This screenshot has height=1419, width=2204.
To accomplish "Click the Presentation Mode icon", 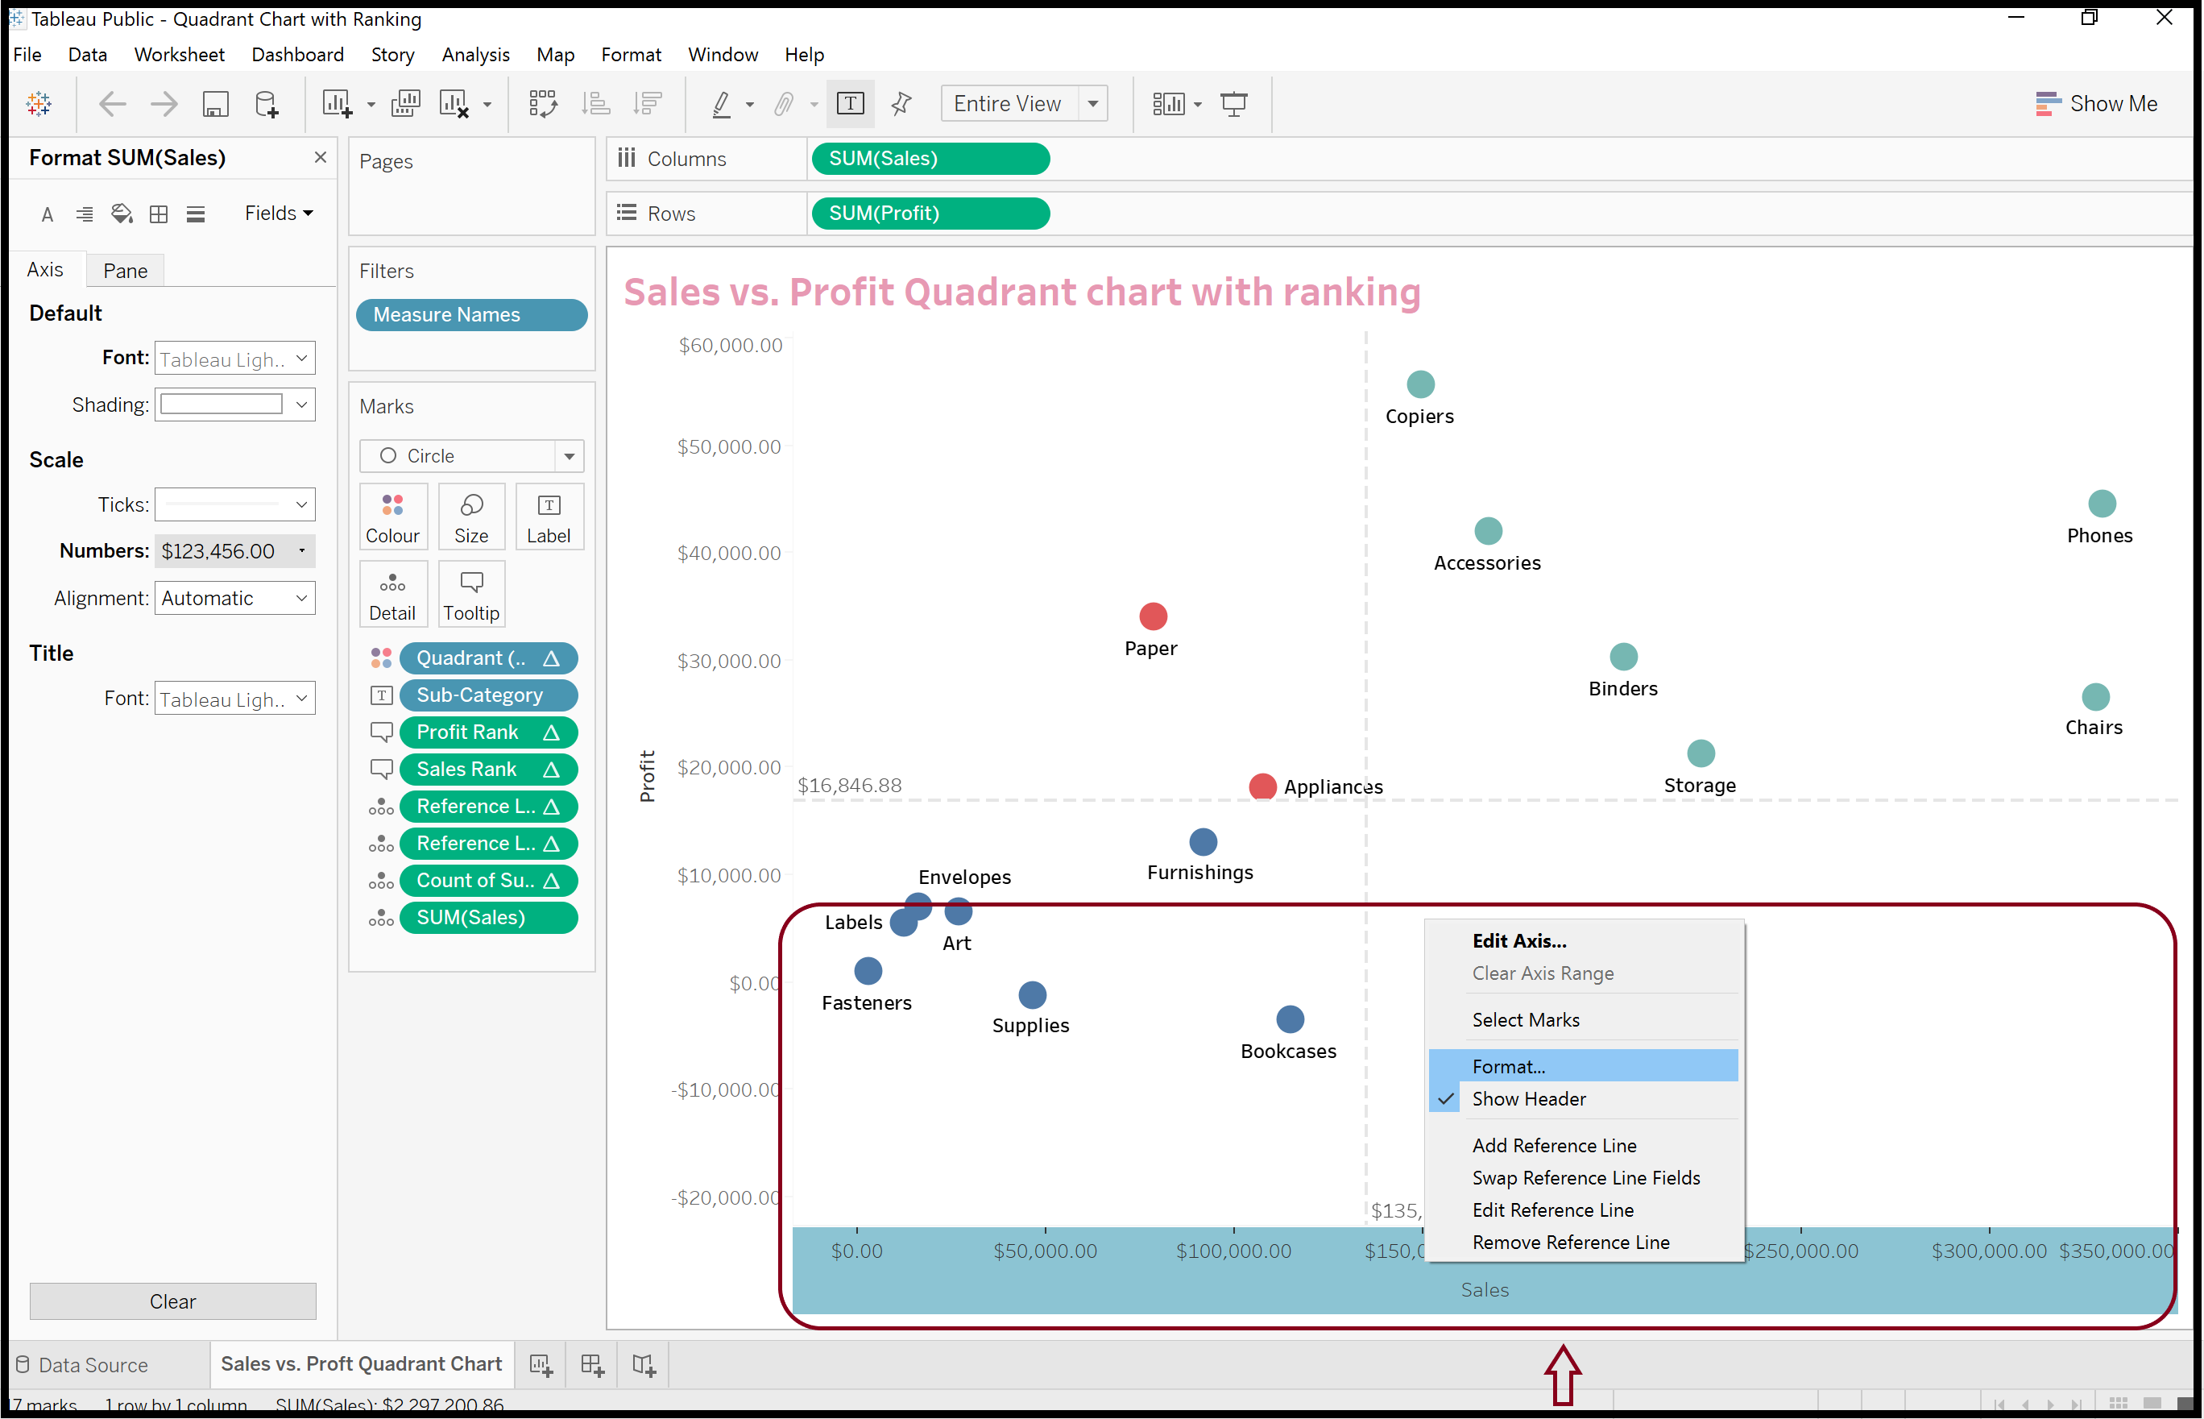I will click(1233, 104).
